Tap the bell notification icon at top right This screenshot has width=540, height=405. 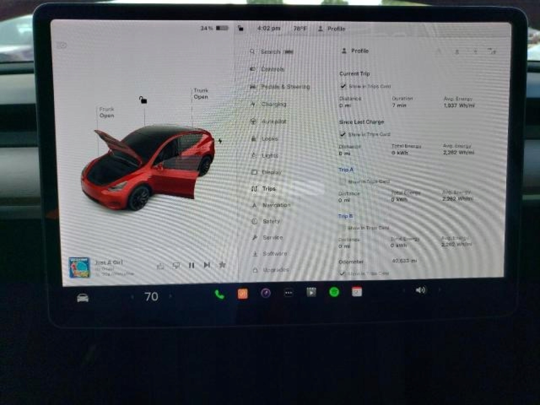pos(457,51)
